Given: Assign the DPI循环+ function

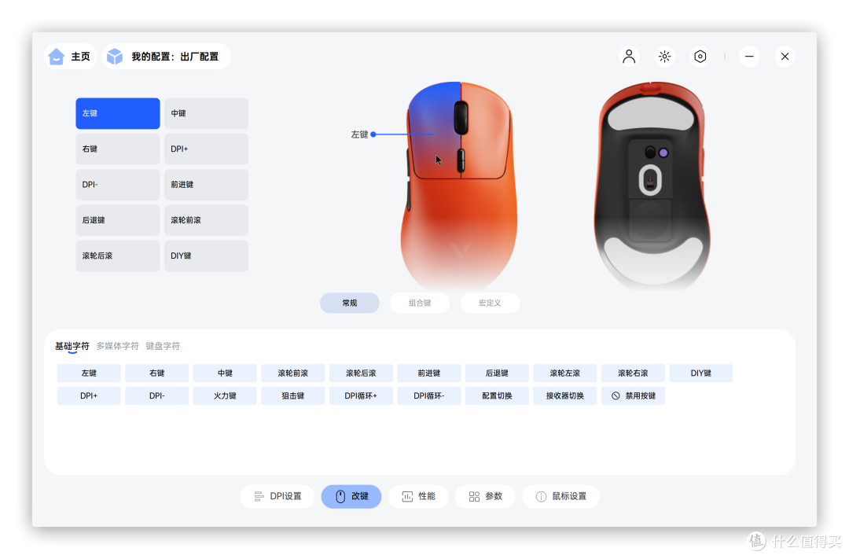Looking at the screenshot, I should pyautogui.click(x=361, y=396).
